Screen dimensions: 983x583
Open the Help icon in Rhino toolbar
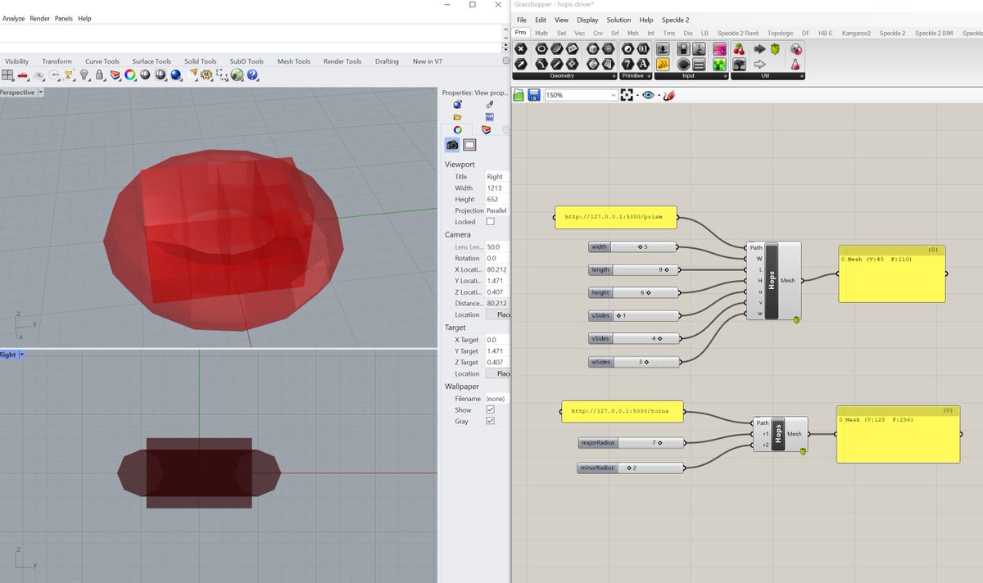pyautogui.click(x=252, y=75)
